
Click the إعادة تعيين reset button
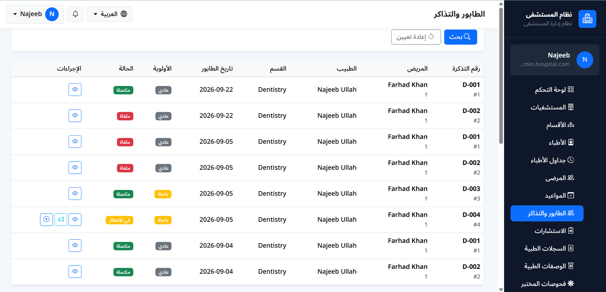coord(416,37)
